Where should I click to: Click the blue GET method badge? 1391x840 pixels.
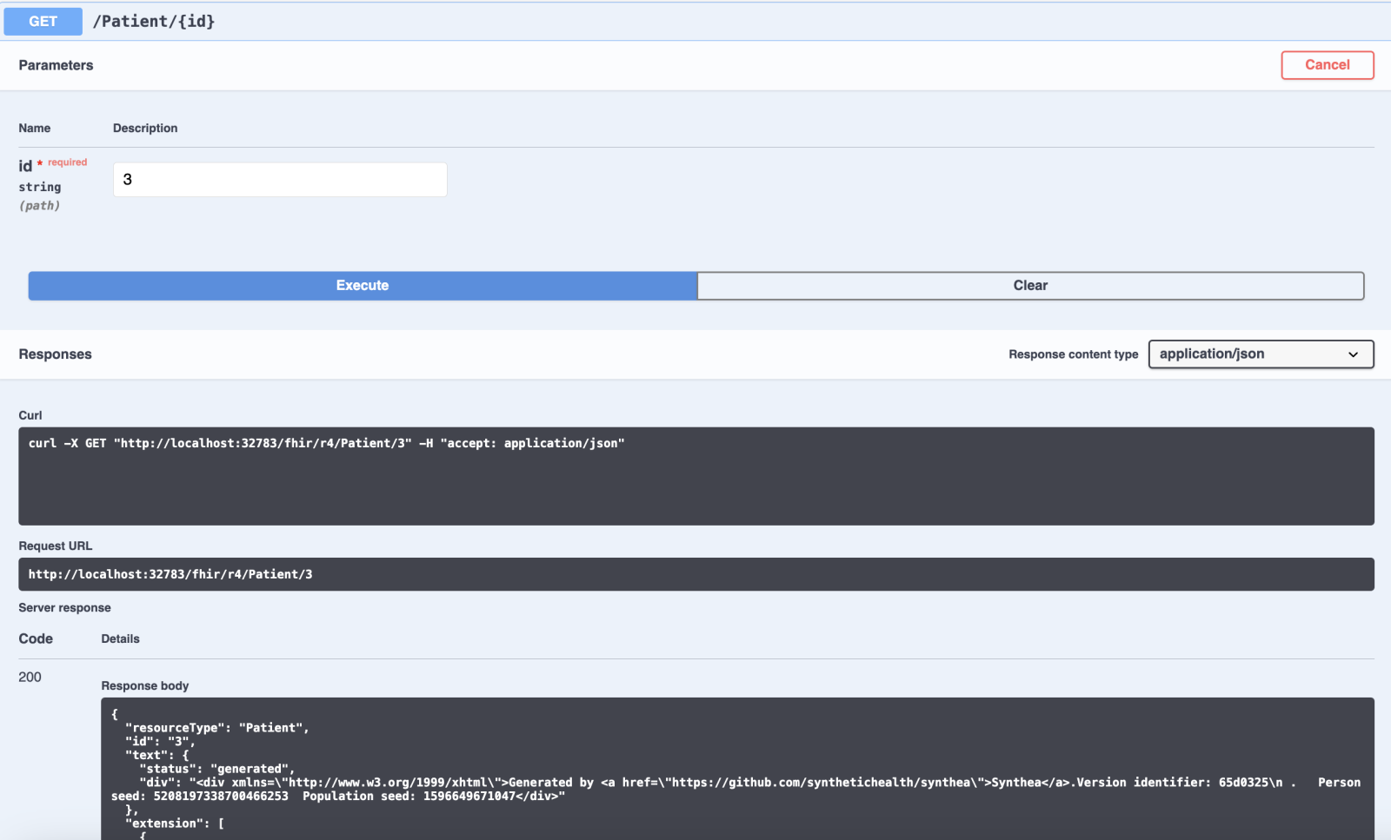(43, 22)
